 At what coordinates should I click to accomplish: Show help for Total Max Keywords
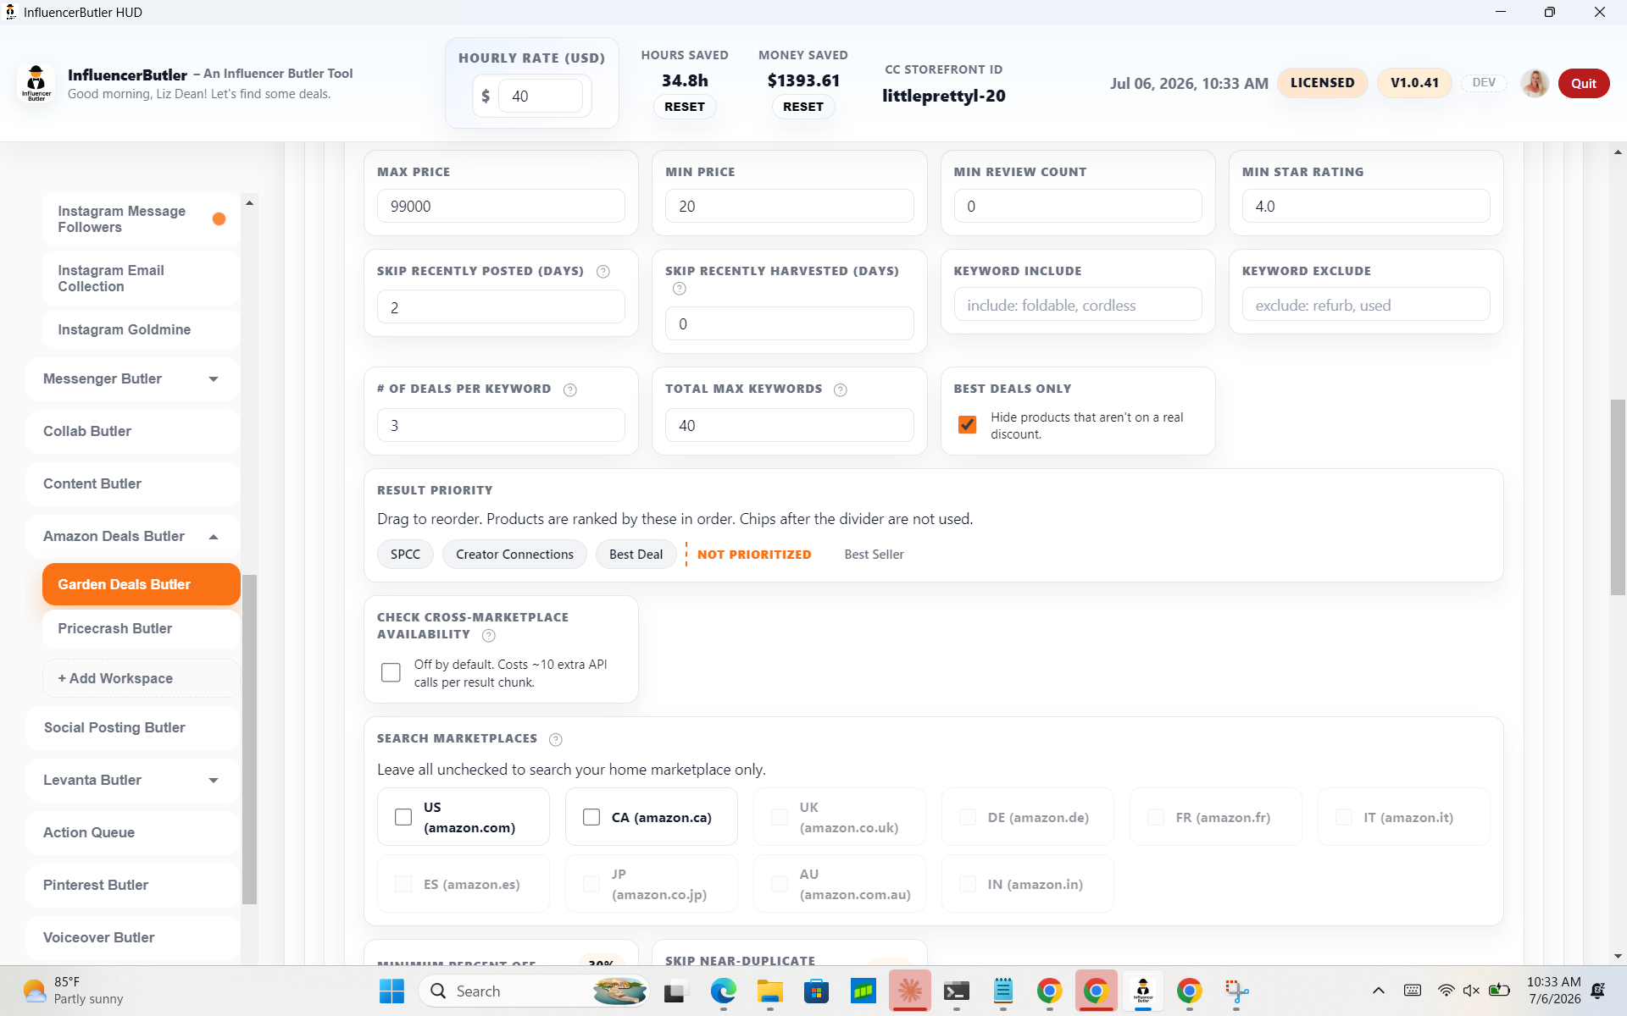click(841, 389)
